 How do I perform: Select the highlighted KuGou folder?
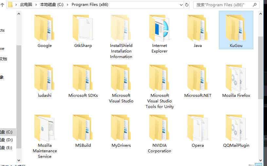pos(236,30)
